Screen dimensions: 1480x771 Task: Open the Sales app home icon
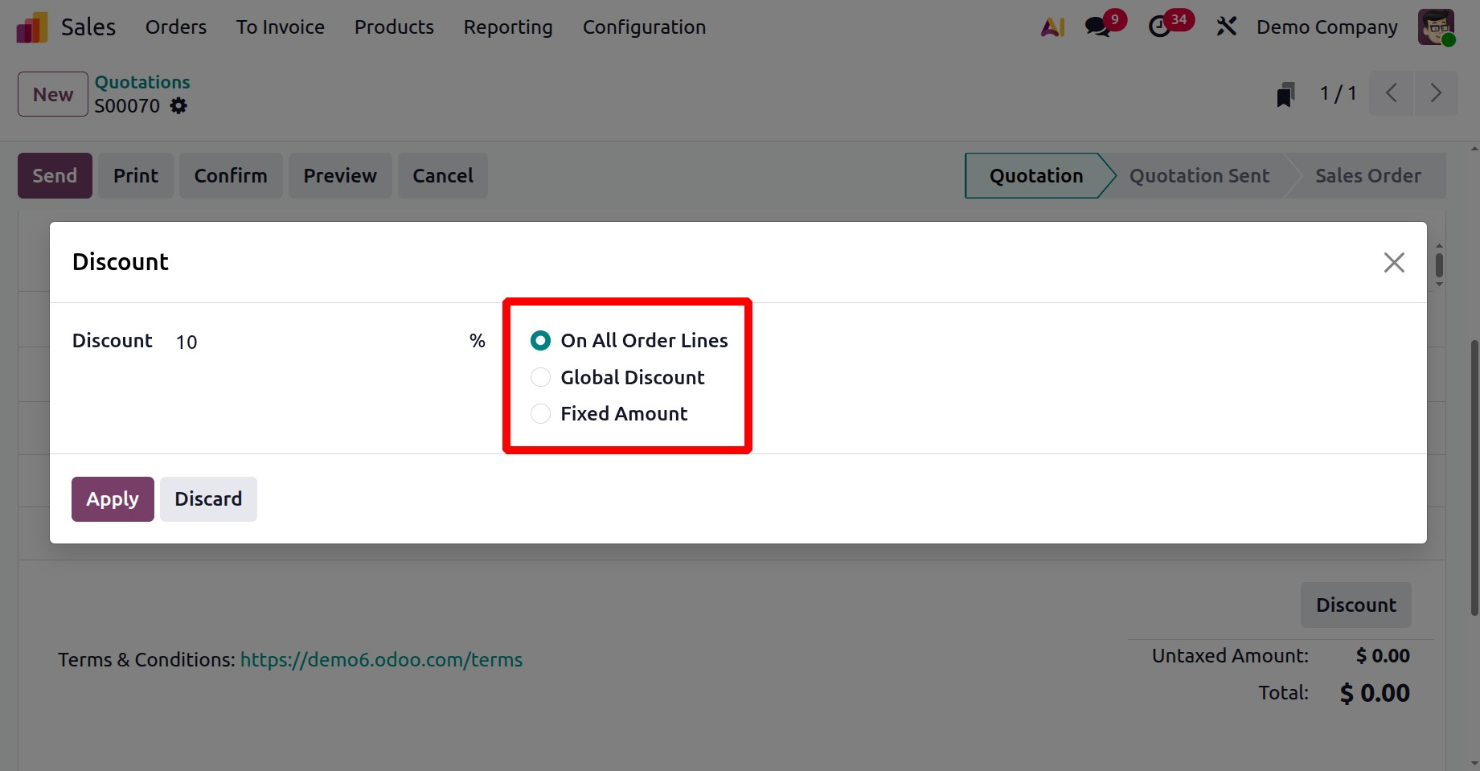31,27
